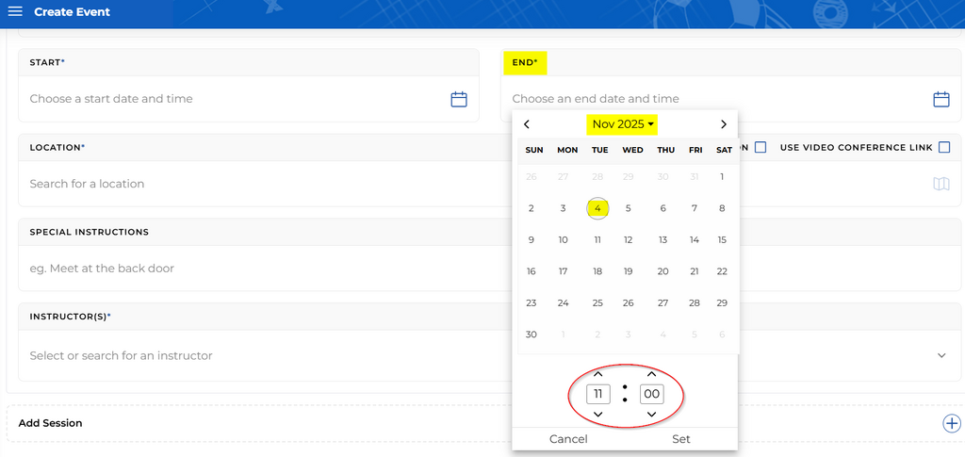965x457 pixels.
Task: Add a session with the plus icon
Action: pos(951,423)
